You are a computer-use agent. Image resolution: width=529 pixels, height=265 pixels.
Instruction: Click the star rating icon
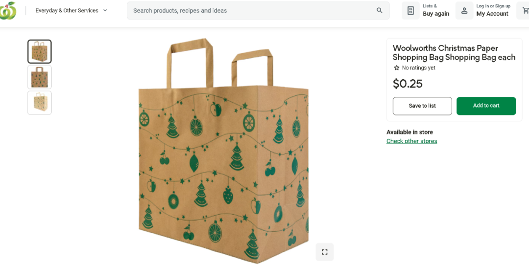[x=397, y=68]
